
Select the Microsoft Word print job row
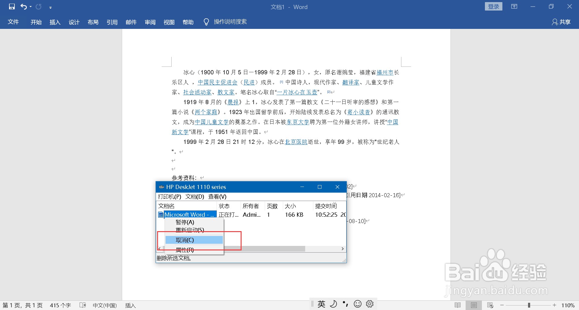click(251, 215)
